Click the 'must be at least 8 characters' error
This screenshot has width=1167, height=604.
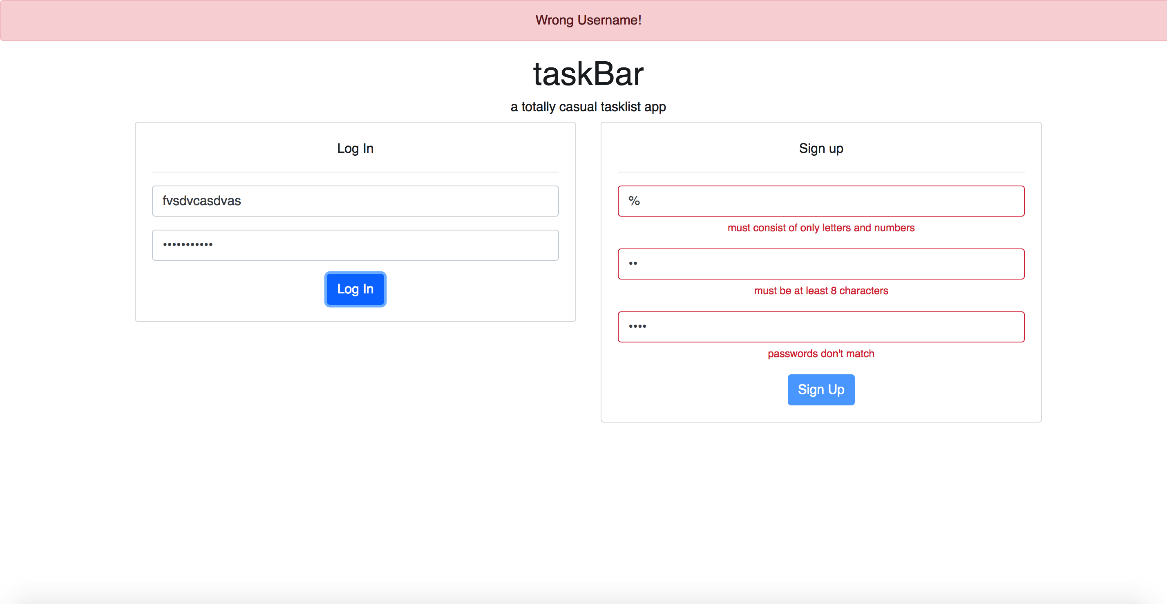click(x=821, y=291)
